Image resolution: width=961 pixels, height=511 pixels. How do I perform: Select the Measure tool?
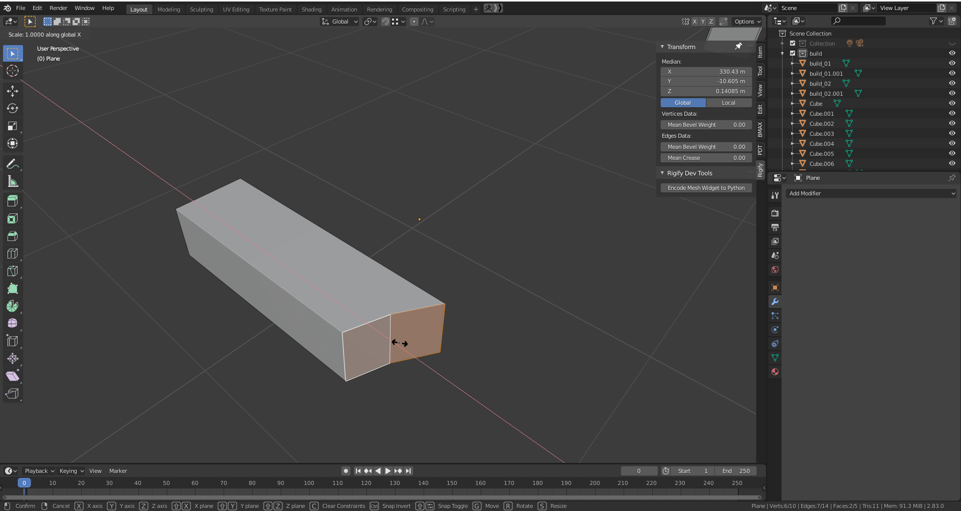click(13, 181)
